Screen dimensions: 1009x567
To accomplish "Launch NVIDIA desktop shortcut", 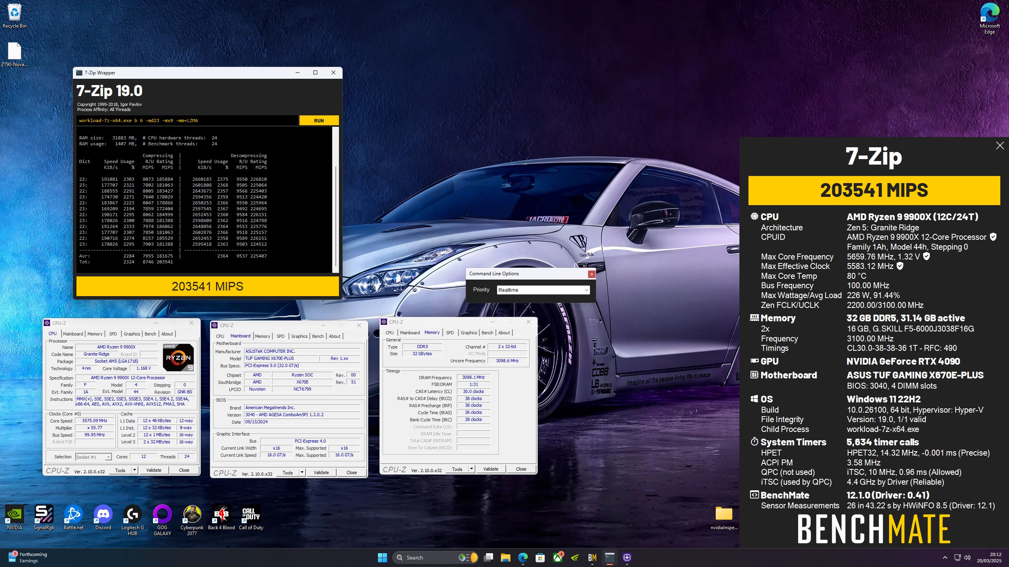I will (15, 518).
